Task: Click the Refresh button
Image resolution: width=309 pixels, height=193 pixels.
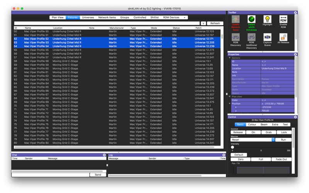Action: click(x=215, y=24)
